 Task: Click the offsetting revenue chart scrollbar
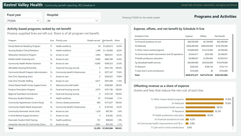(233, 112)
